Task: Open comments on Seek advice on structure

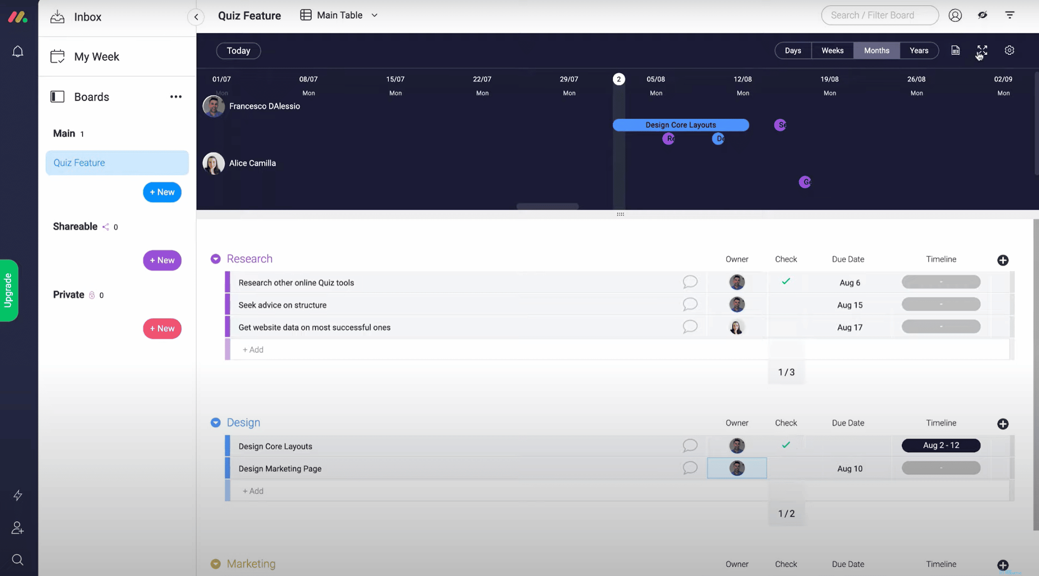Action: point(689,304)
